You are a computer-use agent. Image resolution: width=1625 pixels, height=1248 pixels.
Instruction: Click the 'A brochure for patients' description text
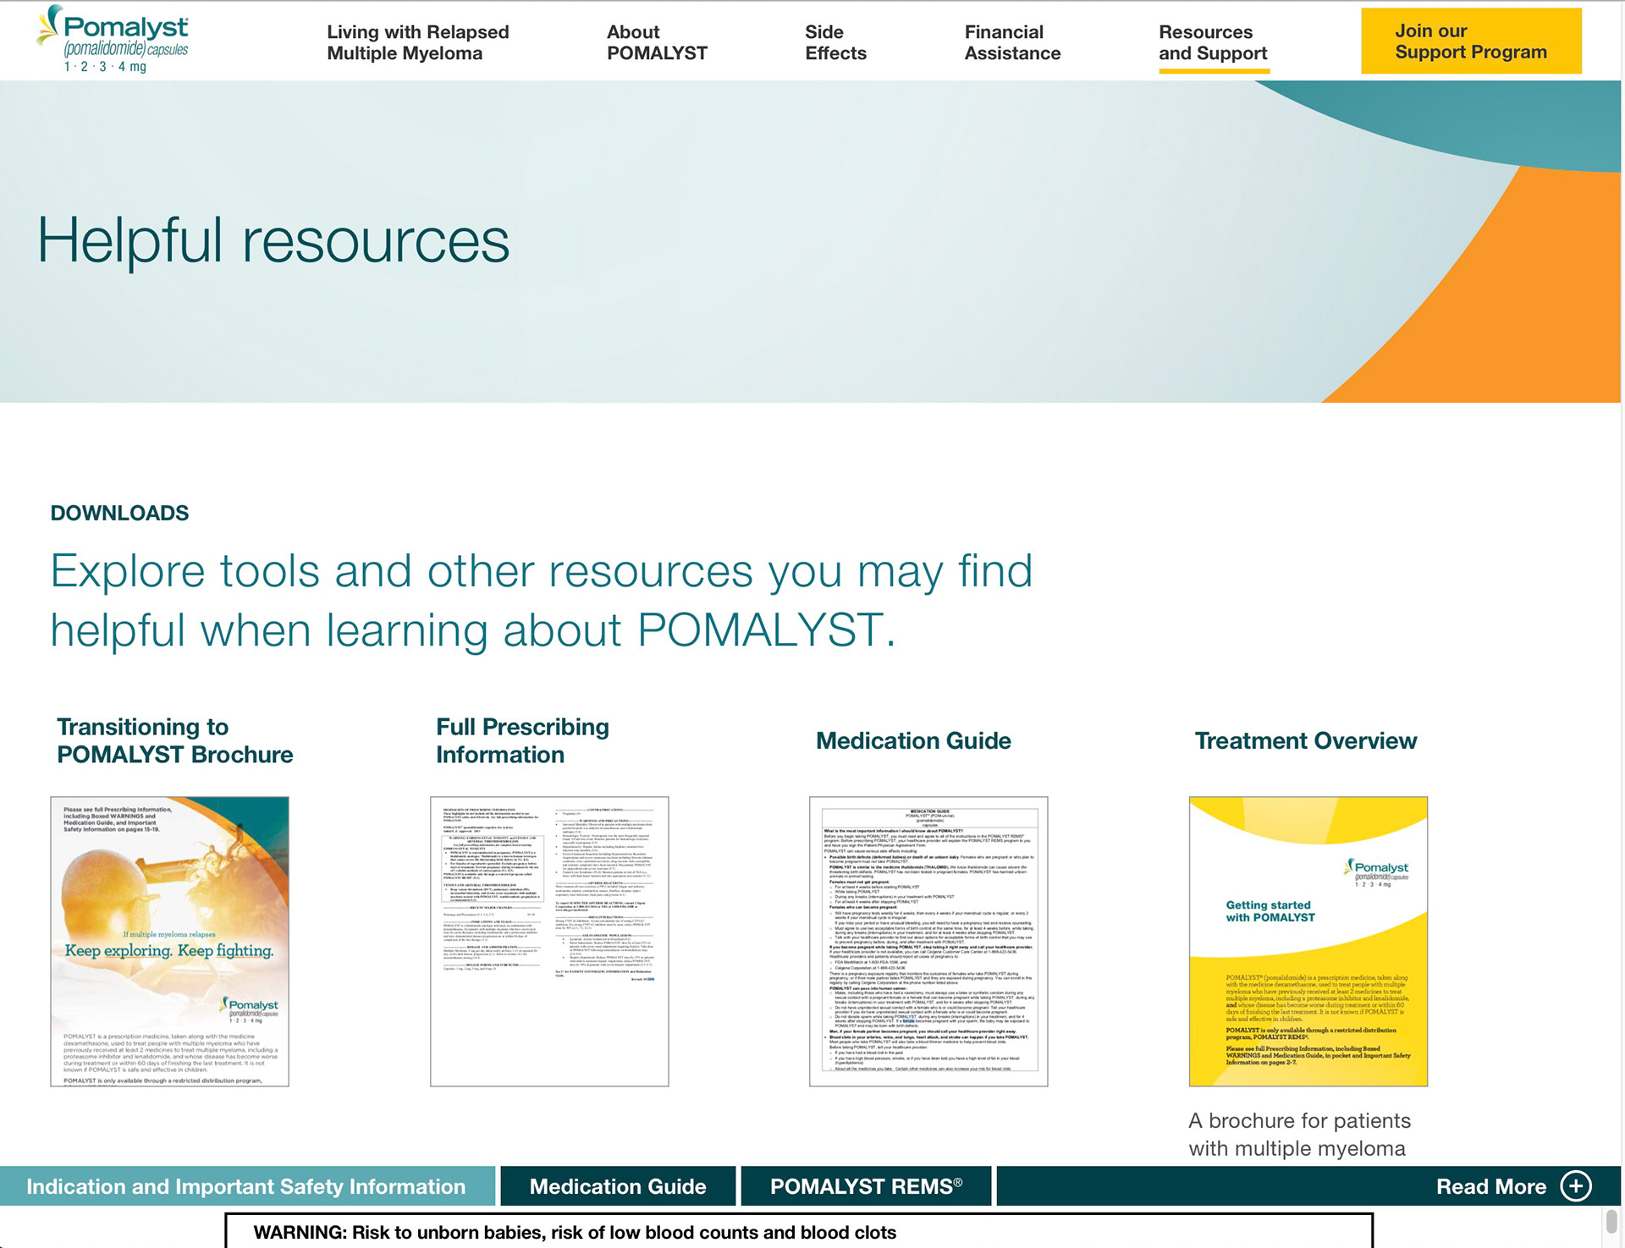pos(1299,1134)
